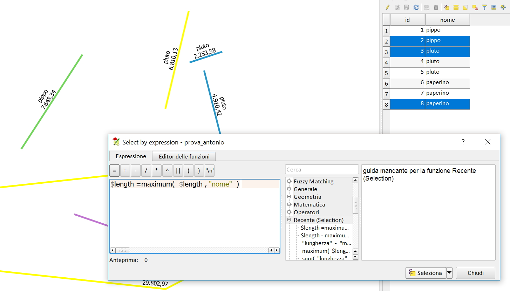Click the Seleziona button

[426, 273]
